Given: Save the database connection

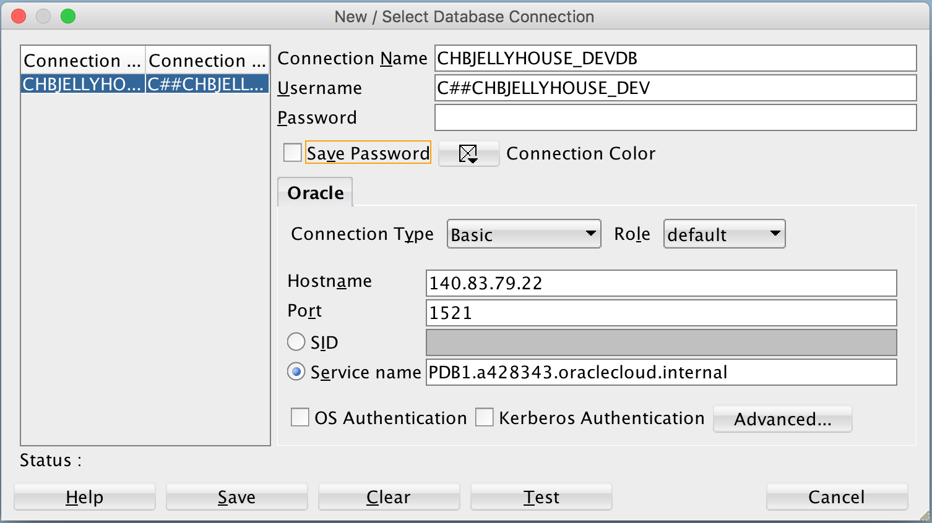Looking at the screenshot, I should click(x=236, y=496).
